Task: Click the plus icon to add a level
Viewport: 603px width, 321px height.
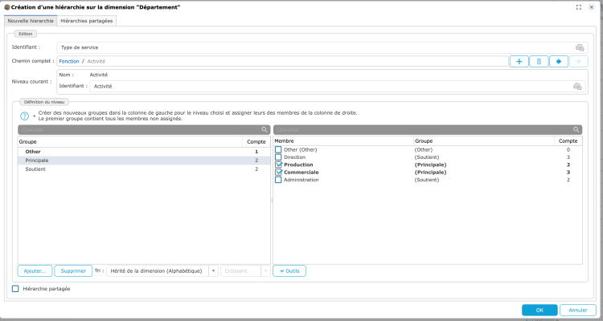Action: tap(519, 61)
